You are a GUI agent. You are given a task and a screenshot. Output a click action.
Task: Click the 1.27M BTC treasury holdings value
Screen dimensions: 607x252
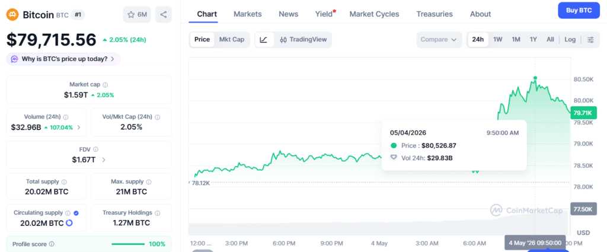point(131,223)
